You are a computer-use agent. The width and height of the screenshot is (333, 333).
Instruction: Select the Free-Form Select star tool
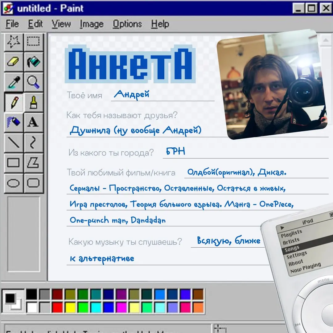(x=14, y=42)
